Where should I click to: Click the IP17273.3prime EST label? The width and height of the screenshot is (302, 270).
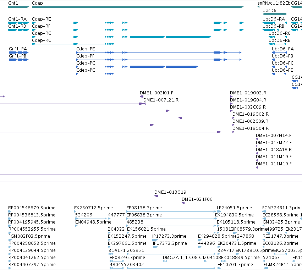[x=169, y=237]
